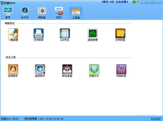Close the 巨盾2012 window
The height and width of the screenshot is (121, 163).
click(158, 2)
